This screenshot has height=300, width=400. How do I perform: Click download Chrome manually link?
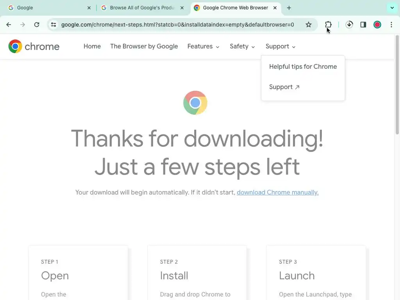point(278,192)
